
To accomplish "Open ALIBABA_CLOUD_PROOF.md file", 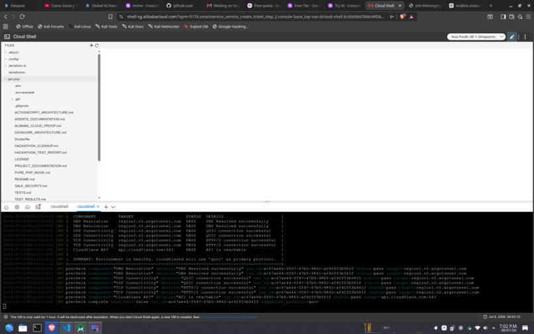I will click(x=38, y=126).
